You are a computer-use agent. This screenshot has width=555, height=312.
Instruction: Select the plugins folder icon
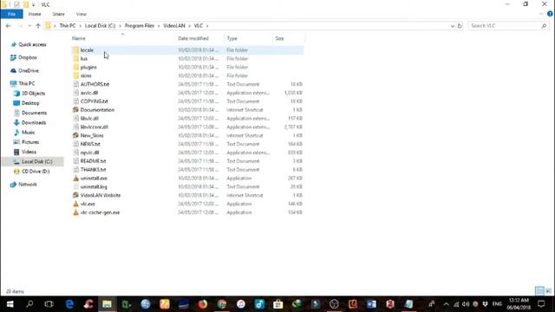tap(75, 67)
